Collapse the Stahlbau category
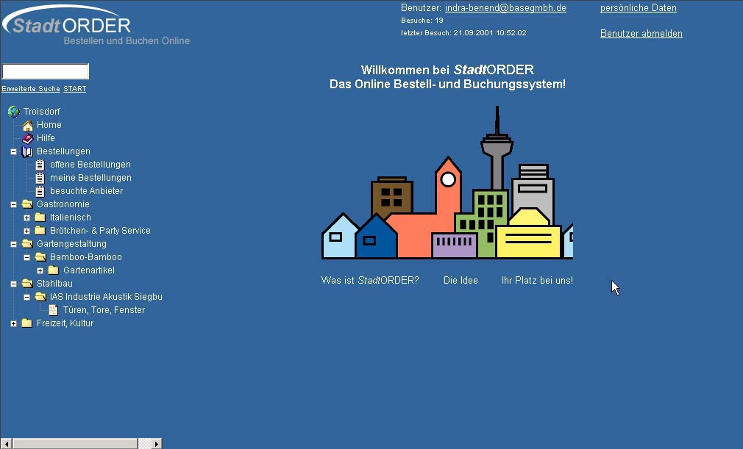This screenshot has width=743, height=449. click(14, 284)
